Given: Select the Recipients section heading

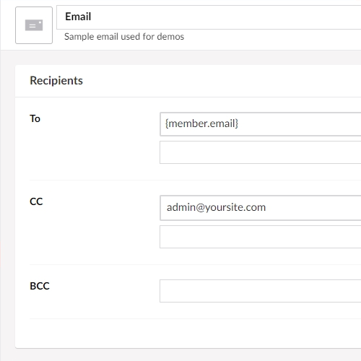Looking at the screenshot, I should tap(56, 80).
